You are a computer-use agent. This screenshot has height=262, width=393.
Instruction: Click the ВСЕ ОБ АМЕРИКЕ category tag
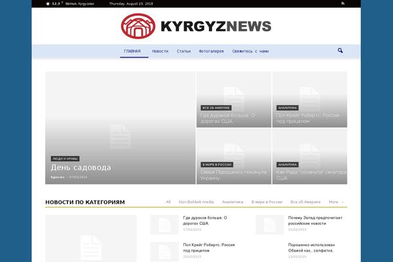[216, 108]
